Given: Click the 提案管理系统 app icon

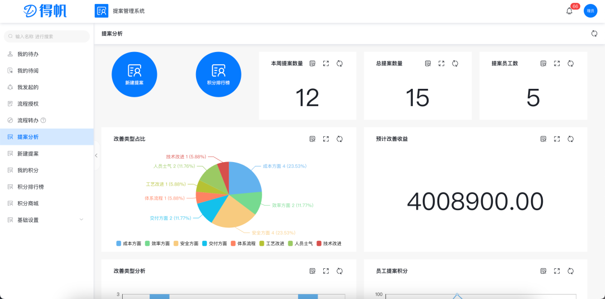Looking at the screenshot, I should (101, 11).
